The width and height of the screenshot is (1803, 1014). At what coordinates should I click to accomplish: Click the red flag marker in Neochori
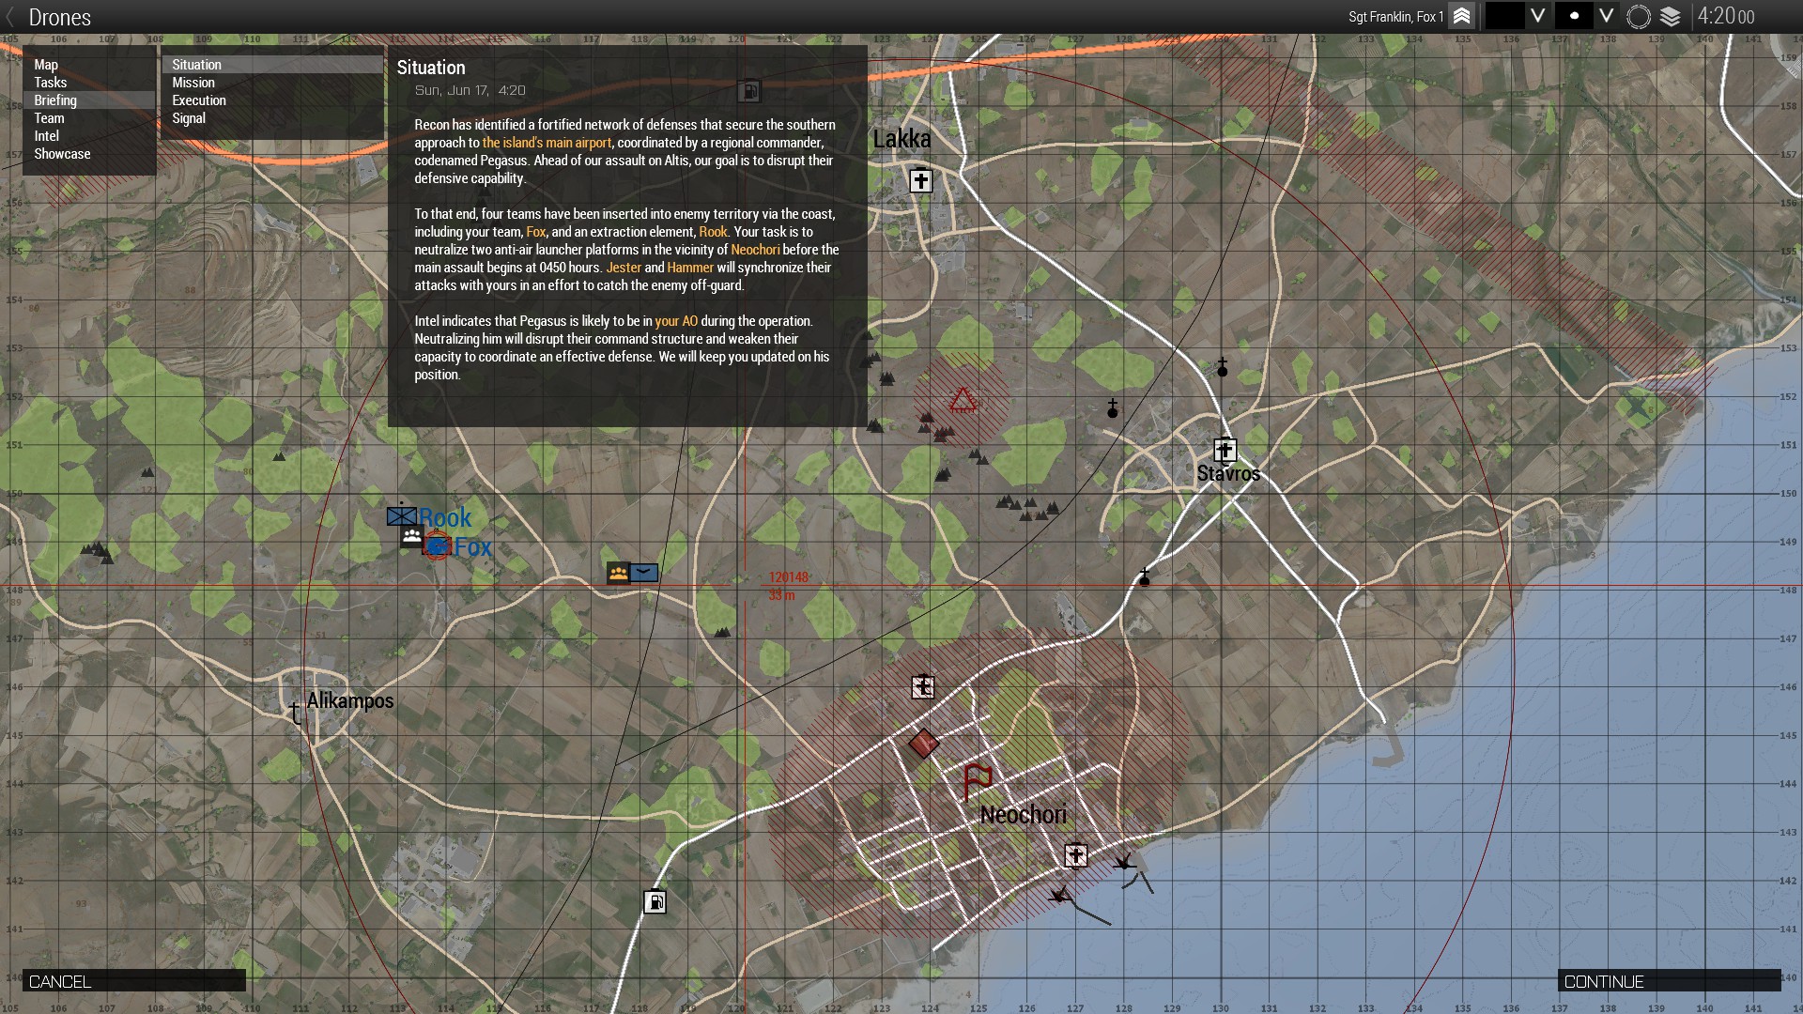977,780
